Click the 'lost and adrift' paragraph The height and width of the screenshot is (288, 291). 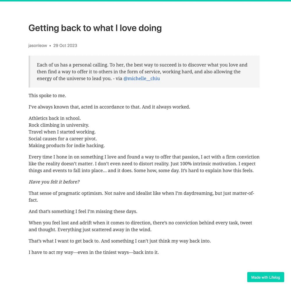coord(140,226)
